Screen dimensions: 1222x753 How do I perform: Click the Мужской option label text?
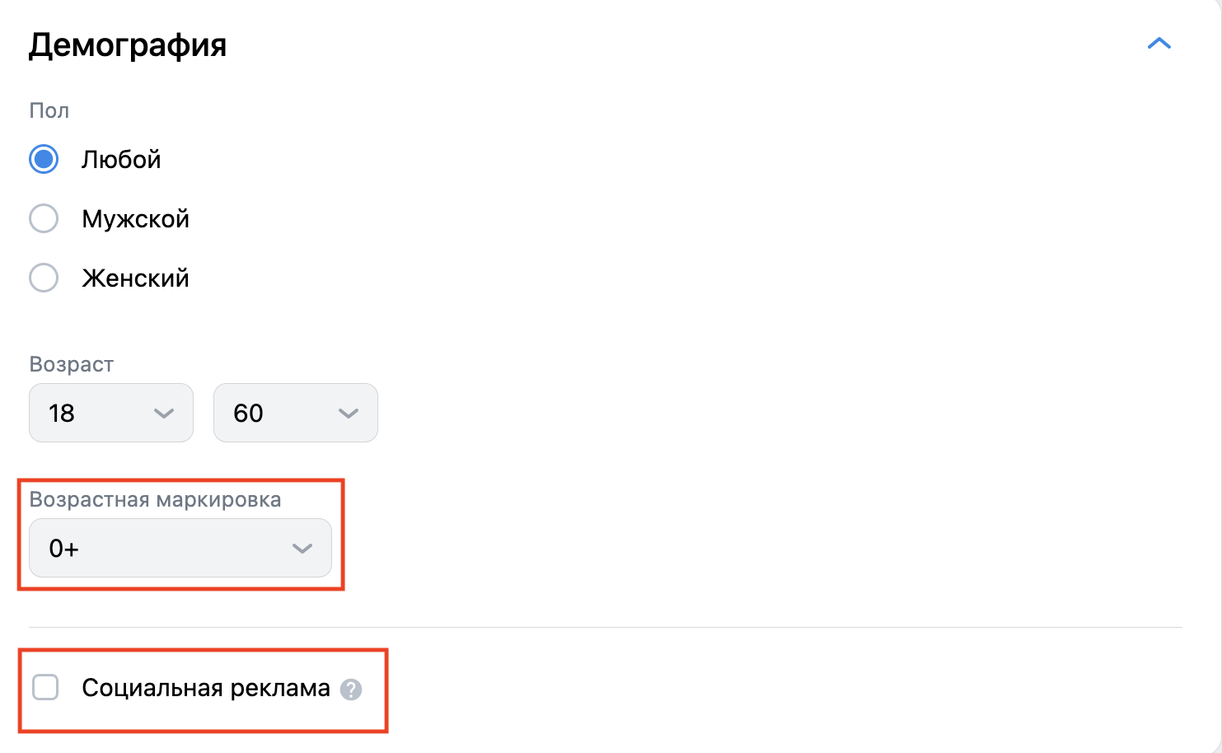pos(135,219)
